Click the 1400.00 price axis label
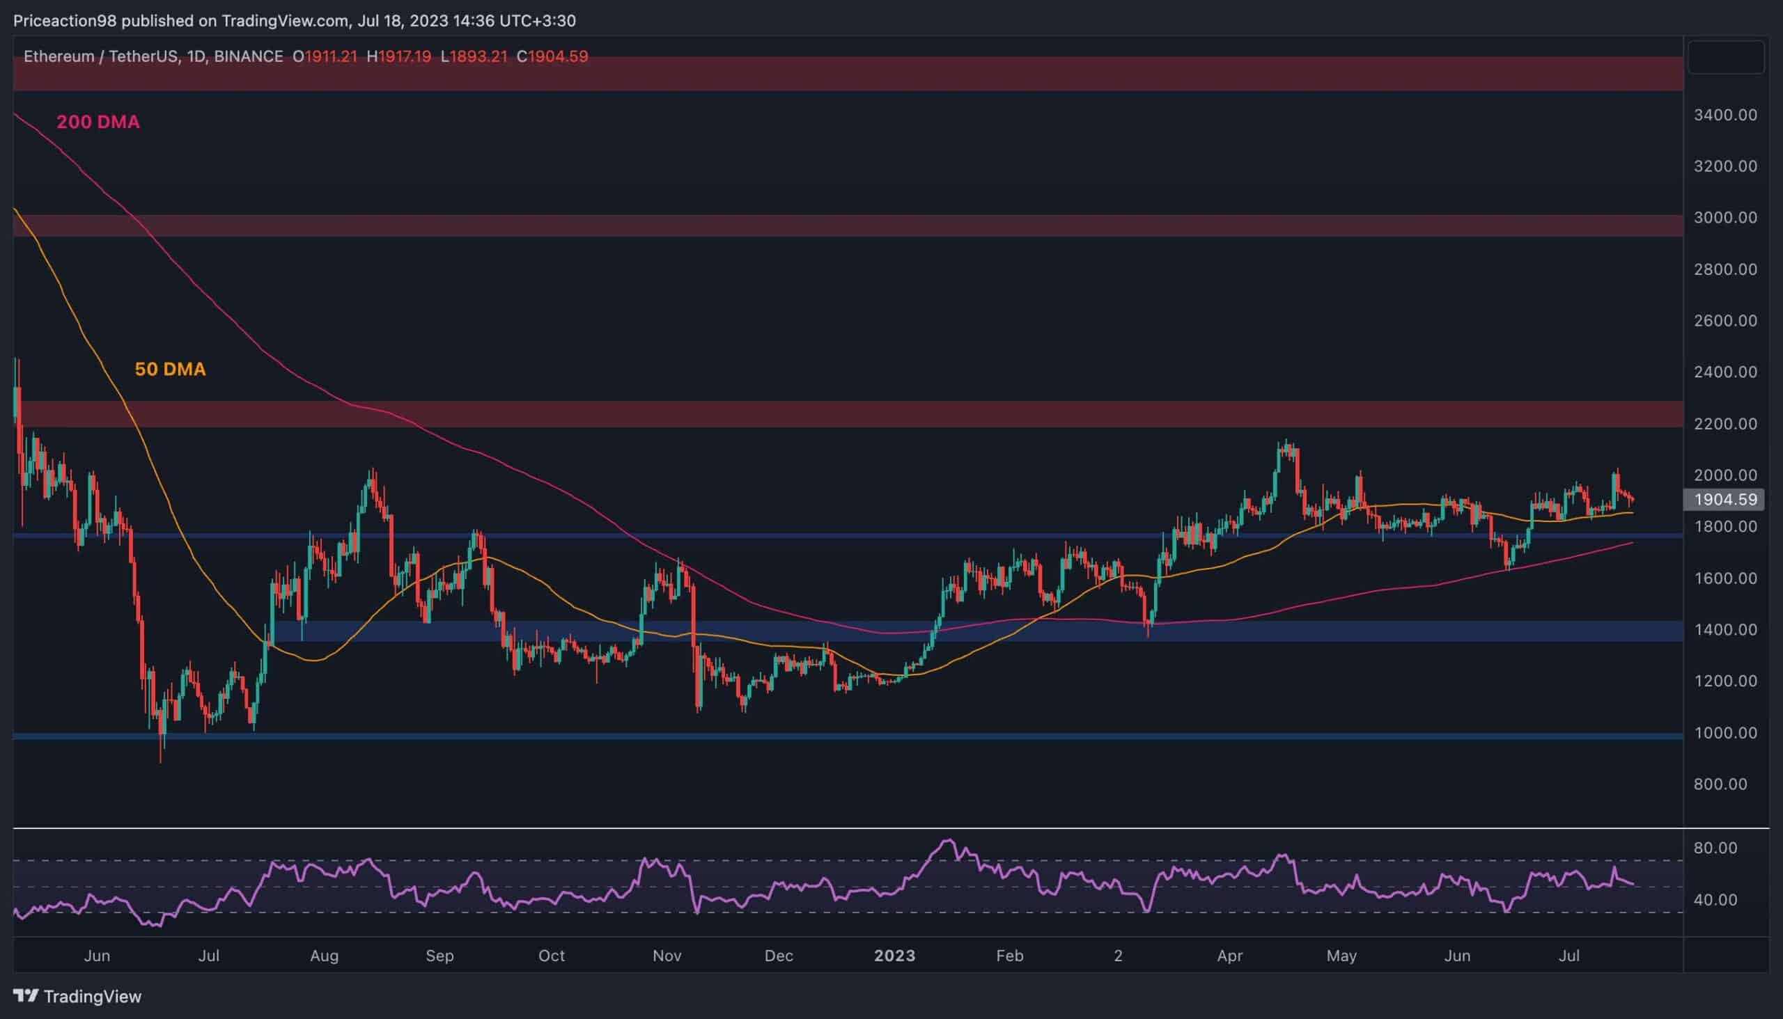 (1726, 629)
